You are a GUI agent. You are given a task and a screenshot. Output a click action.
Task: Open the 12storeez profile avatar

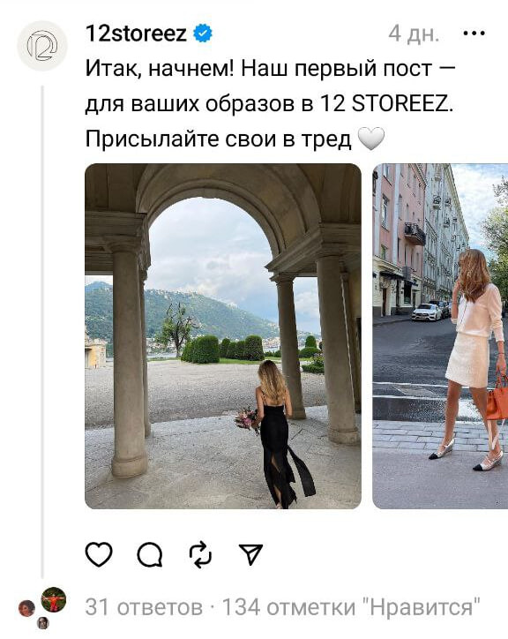click(x=42, y=46)
